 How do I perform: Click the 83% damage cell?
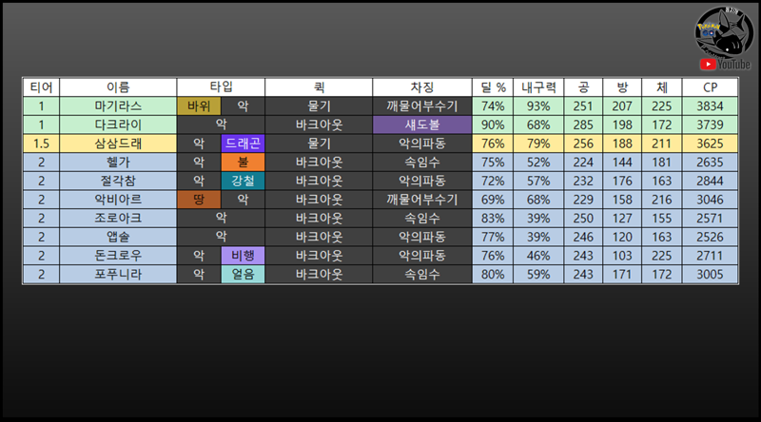pyautogui.click(x=493, y=219)
